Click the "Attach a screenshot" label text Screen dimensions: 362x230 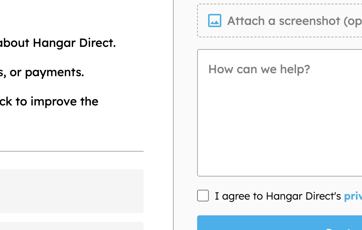284,21
